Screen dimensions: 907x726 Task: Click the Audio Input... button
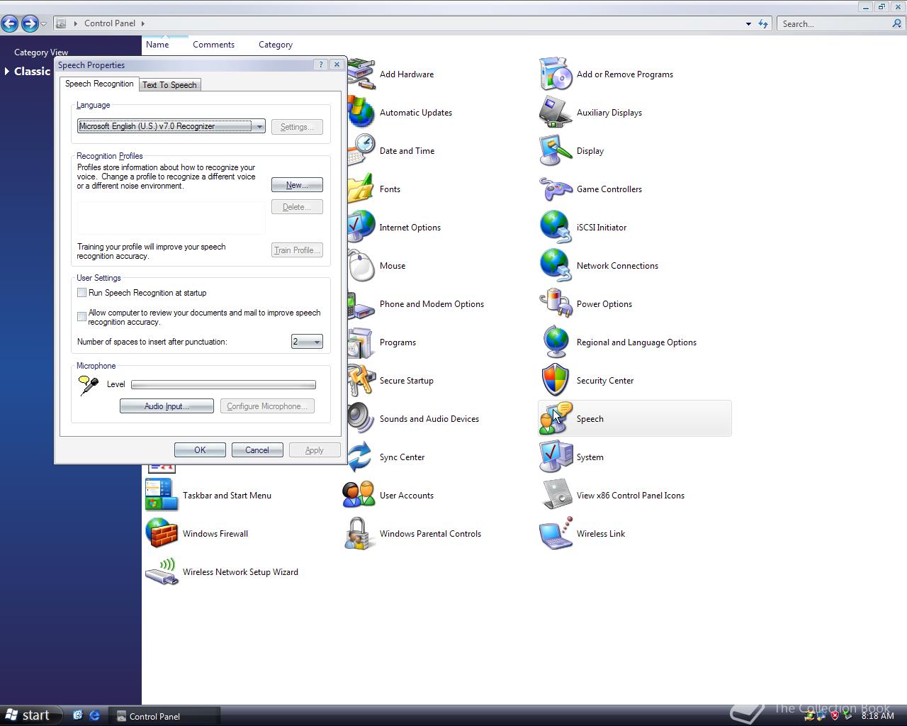(x=167, y=406)
